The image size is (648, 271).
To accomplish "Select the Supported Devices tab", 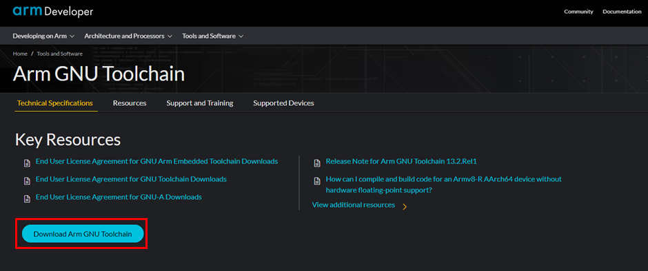I will point(283,103).
